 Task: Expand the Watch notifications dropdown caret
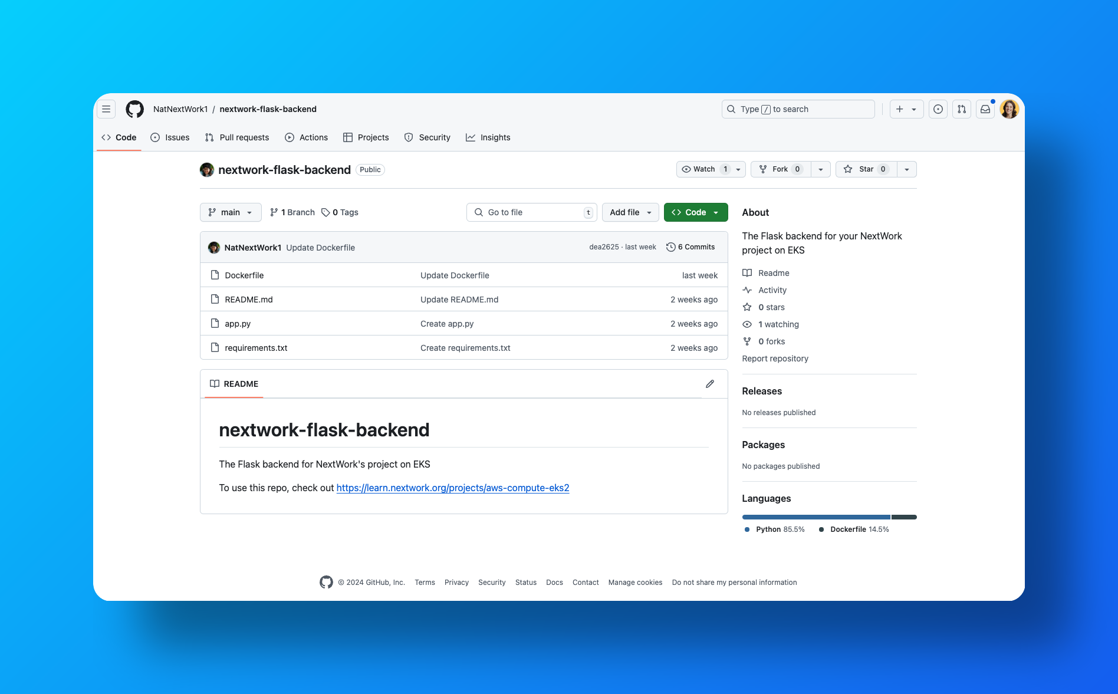pyautogui.click(x=738, y=169)
